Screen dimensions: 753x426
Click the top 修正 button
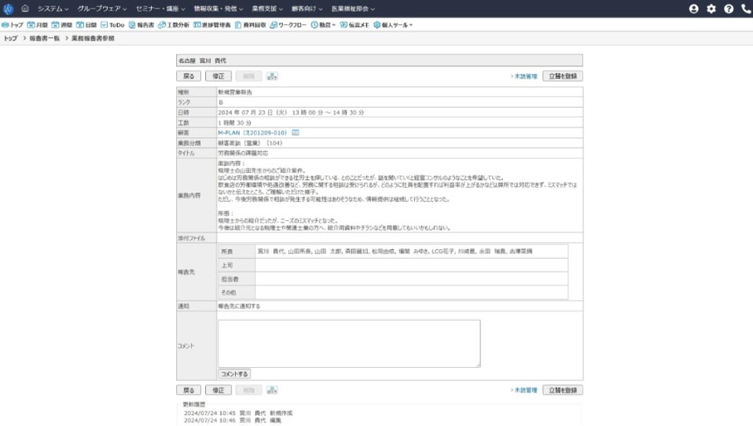pyautogui.click(x=219, y=76)
